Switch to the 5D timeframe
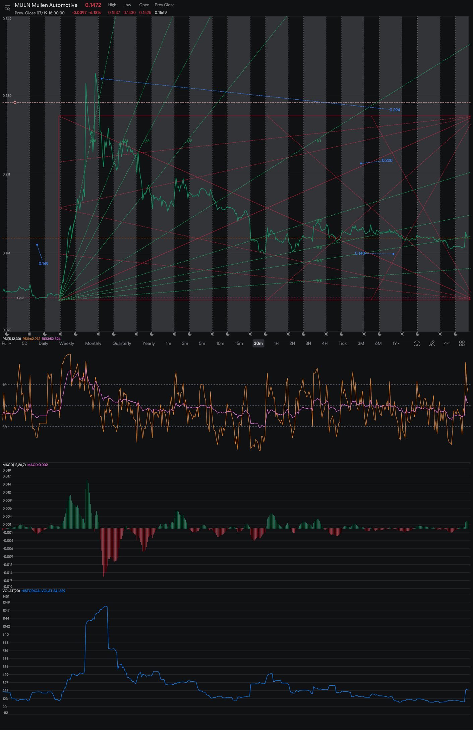The image size is (473, 730). click(24, 344)
